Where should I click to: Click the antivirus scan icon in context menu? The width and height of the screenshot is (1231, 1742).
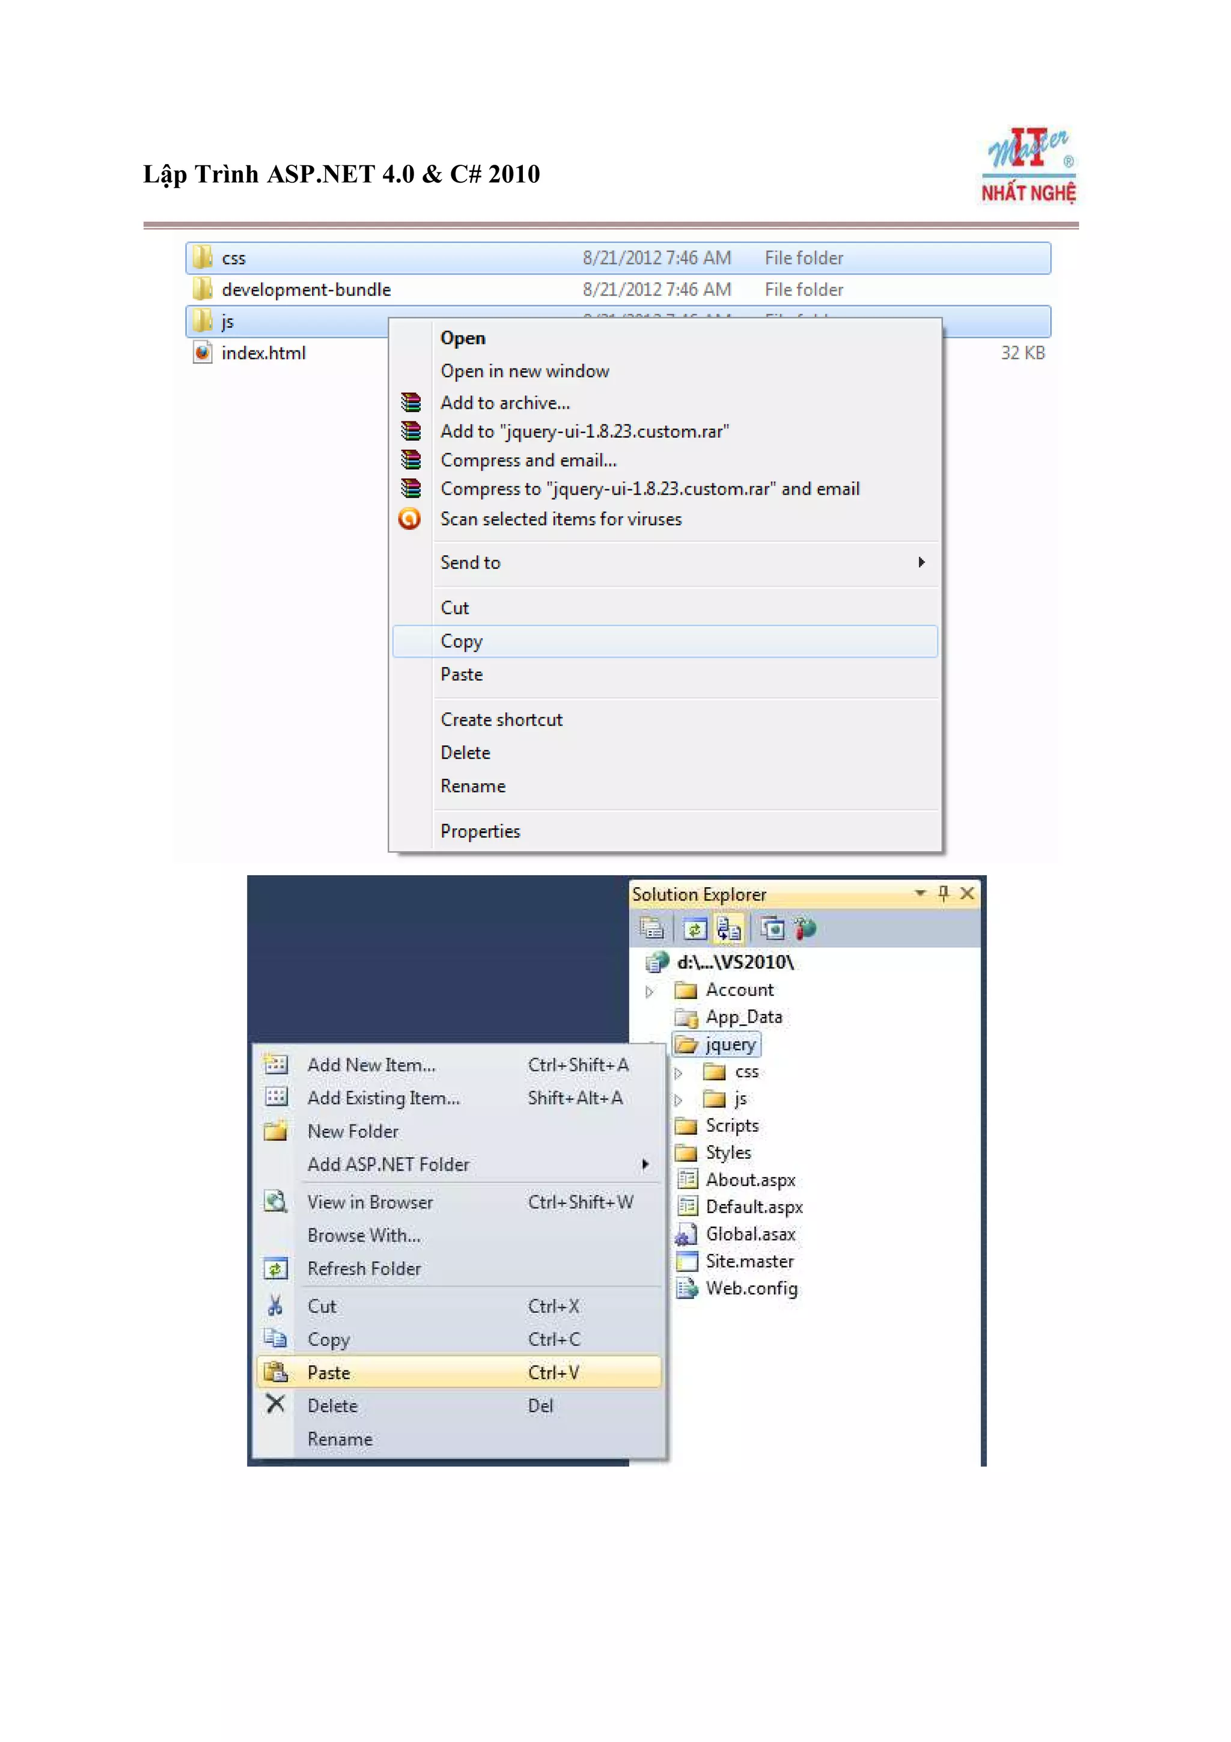point(409,519)
